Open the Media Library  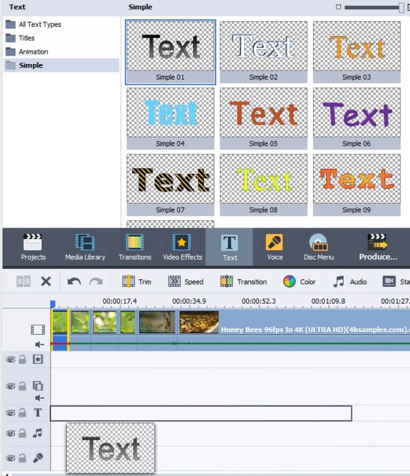85,247
